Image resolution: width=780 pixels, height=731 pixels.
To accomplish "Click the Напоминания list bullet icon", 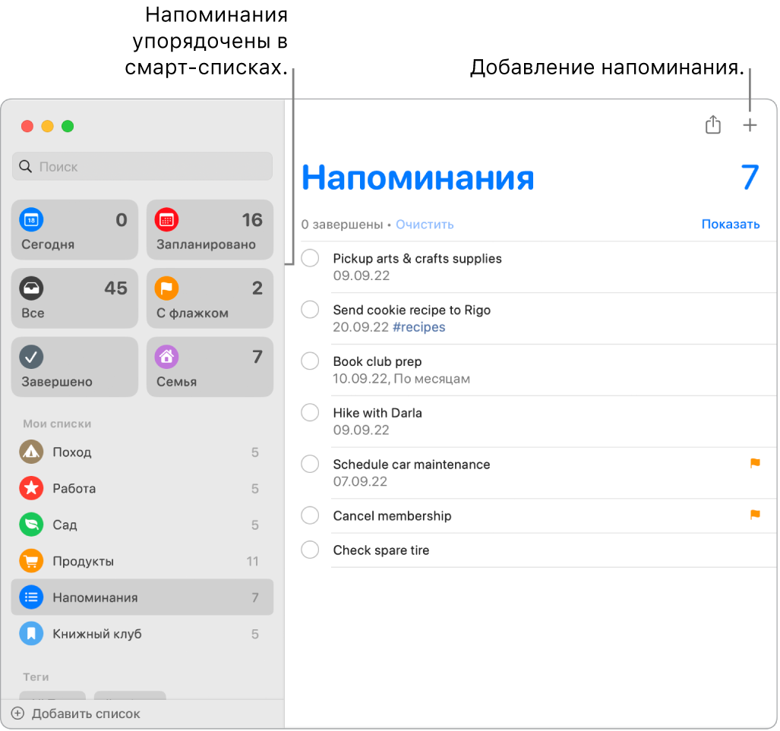I will tap(31, 597).
